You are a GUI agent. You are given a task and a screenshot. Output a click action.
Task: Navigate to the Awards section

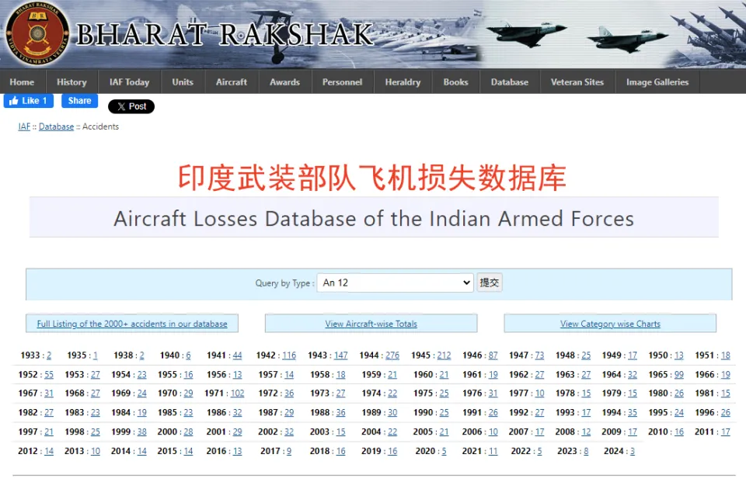pyautogui.click(x=285, y=81)
